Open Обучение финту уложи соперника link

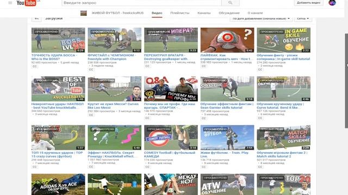point(283,57)
